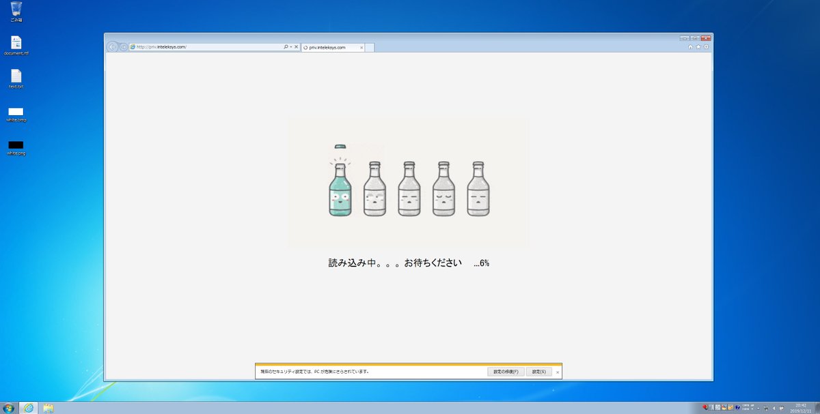820x414 pixels.
Task: Click the red shield tray icon
Action: (x=705, y=407)
